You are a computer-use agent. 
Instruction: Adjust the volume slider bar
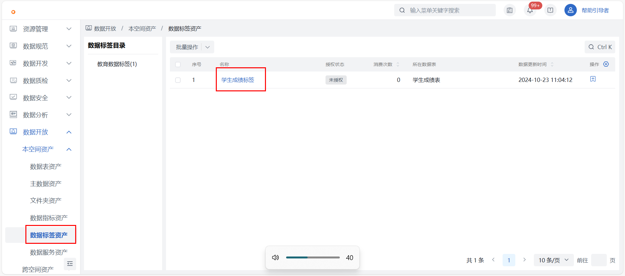pos(313,257)
